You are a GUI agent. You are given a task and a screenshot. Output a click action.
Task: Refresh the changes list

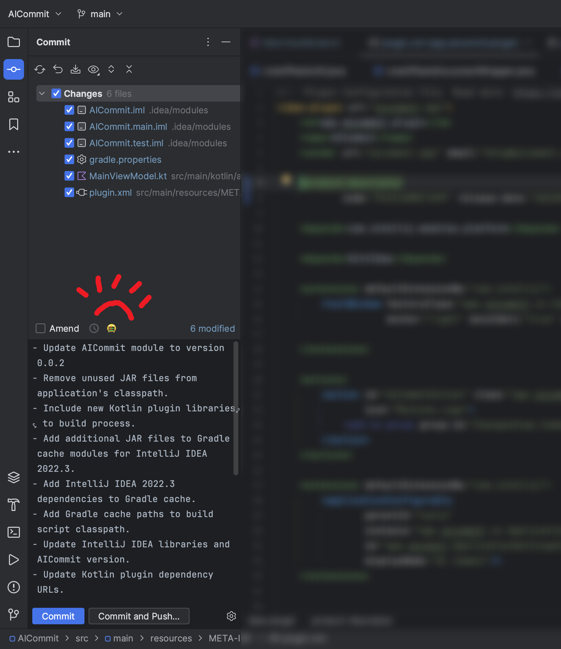click(x=40, y=69)
